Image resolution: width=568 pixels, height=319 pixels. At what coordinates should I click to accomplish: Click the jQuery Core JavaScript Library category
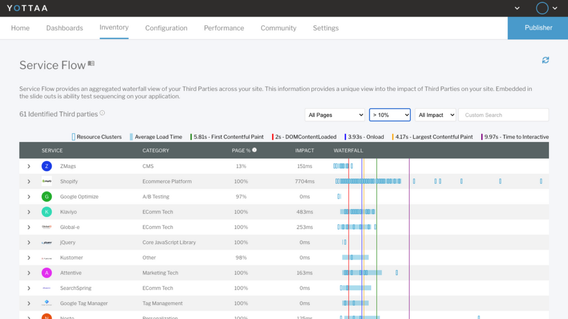point(169,242)
